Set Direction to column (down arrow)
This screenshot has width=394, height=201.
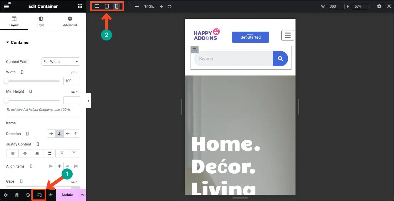click(59, 134)
